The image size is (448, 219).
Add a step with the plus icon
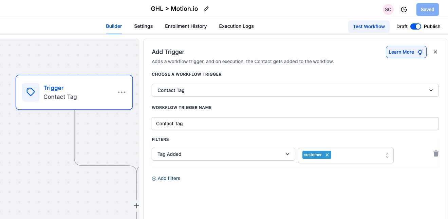(x=136, y=206)
